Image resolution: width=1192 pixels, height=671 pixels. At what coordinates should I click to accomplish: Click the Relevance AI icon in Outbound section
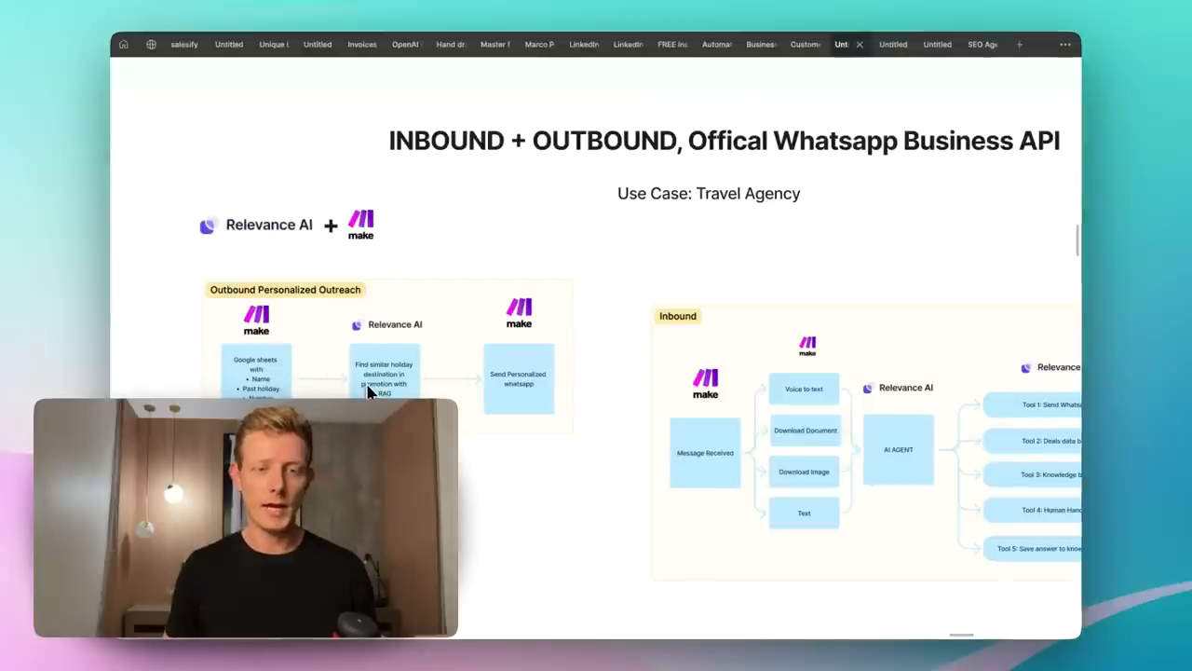[x=357, y=324]
